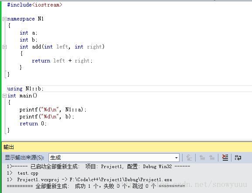Click the 显示输出来源(S): label
This screenshot has width=252, height=193.
coord(24,158)
